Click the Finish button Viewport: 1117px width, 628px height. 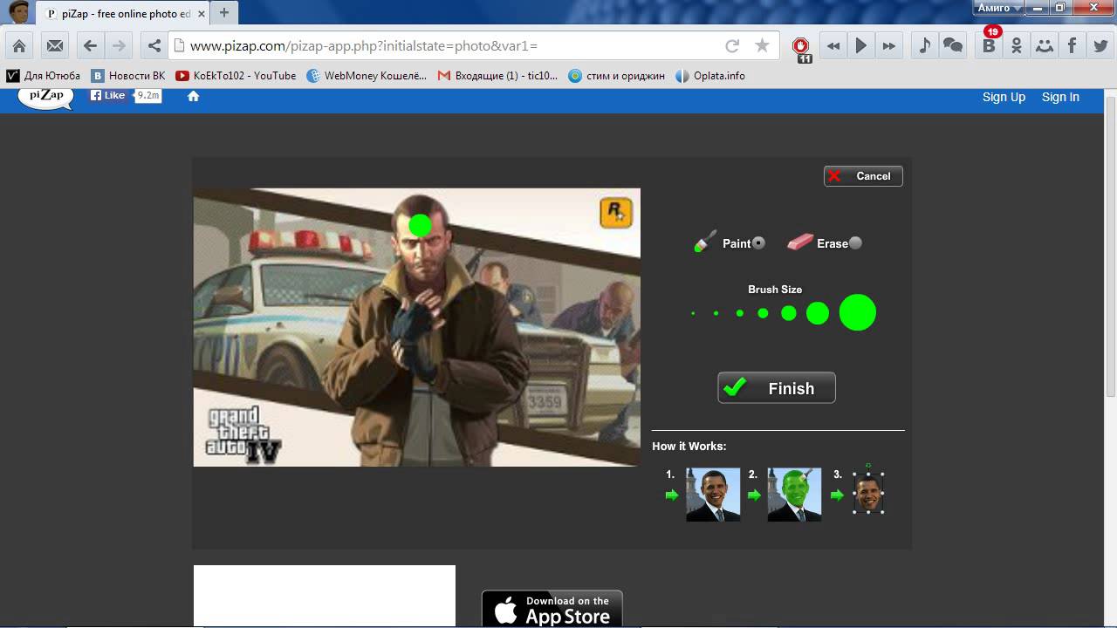click(777, 388)
